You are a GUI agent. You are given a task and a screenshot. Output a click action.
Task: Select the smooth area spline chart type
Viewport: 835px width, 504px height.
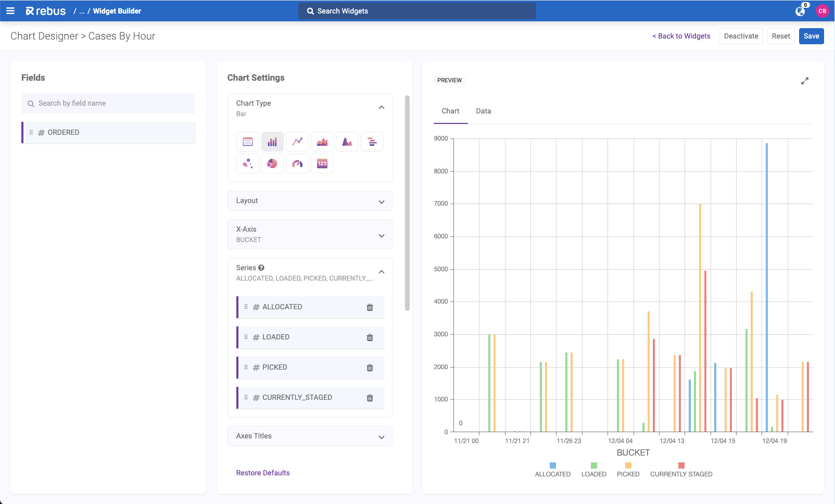(347, 142)
